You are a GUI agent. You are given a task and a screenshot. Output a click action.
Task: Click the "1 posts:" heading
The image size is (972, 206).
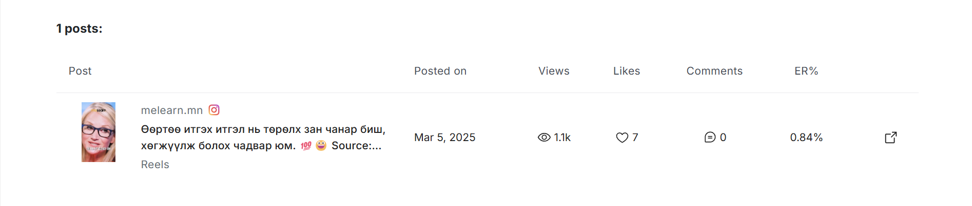click(x=80, y=29)
